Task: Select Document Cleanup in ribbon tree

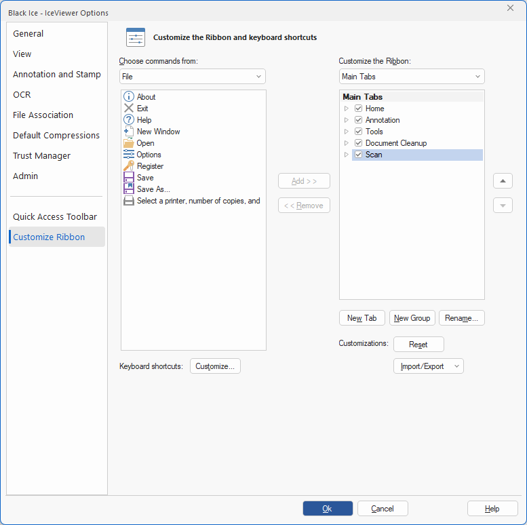Action: click(x=396, y=143)
